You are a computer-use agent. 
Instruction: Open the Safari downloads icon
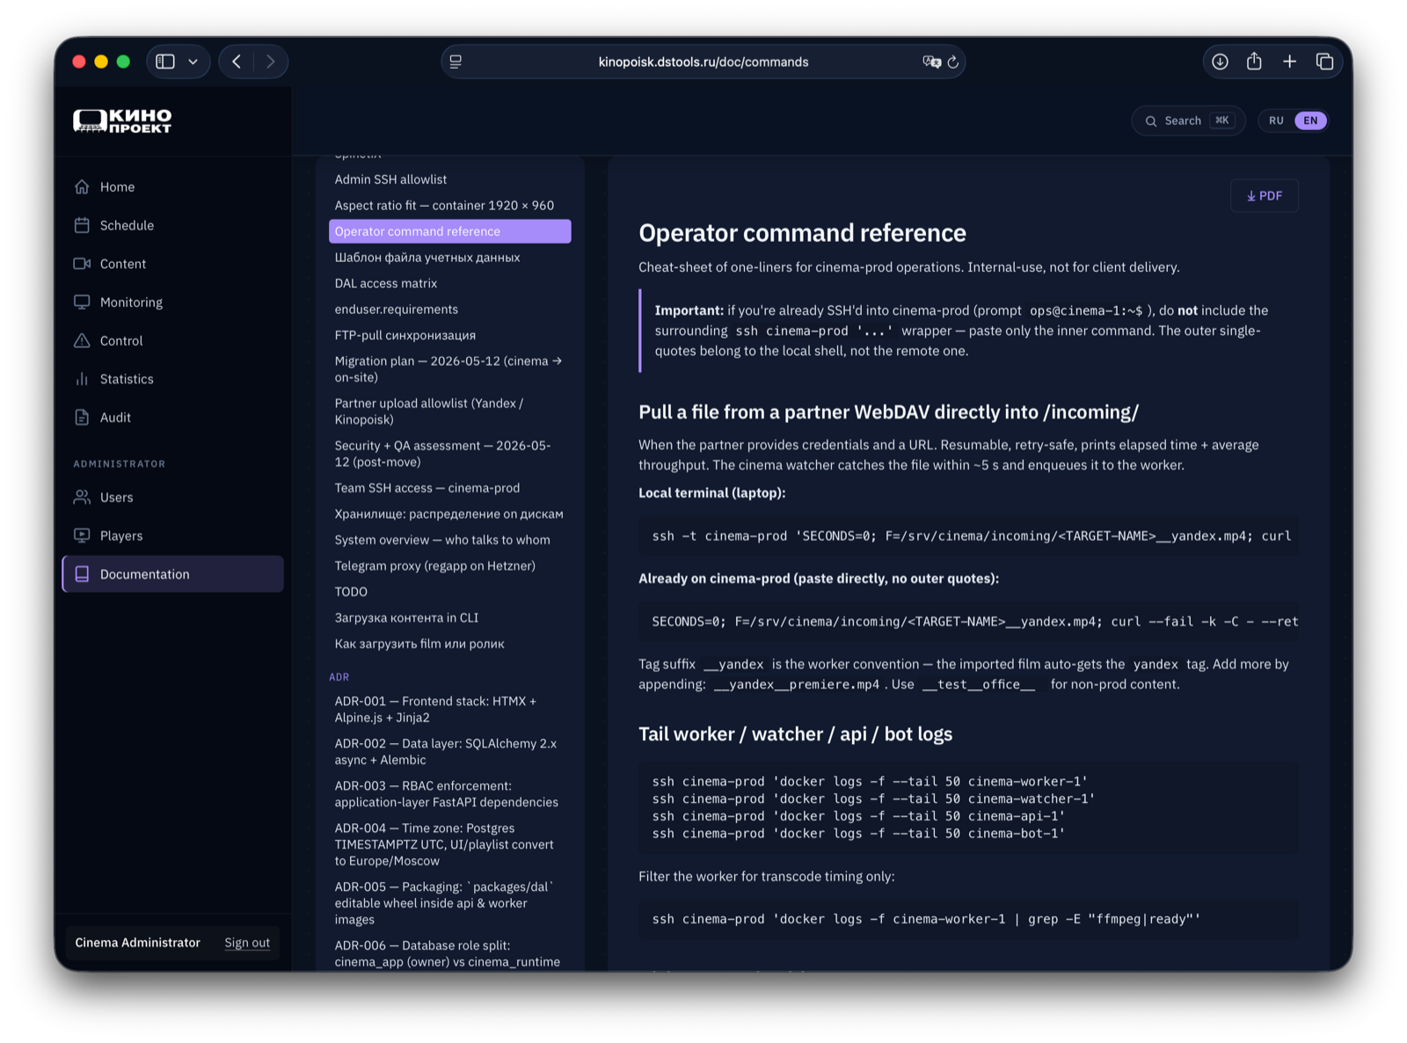(x=1220, y=62)
